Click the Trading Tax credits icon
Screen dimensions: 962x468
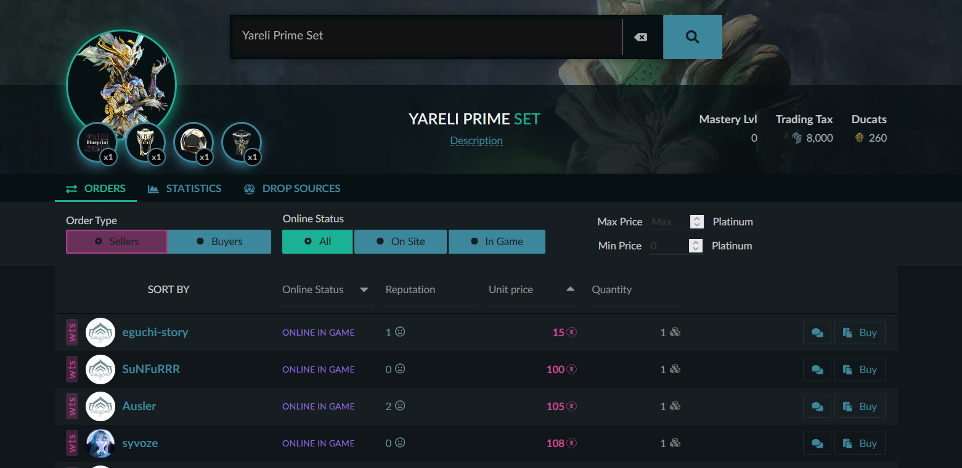(797, 138)
